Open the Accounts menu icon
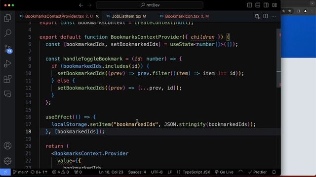 (7, 146)
